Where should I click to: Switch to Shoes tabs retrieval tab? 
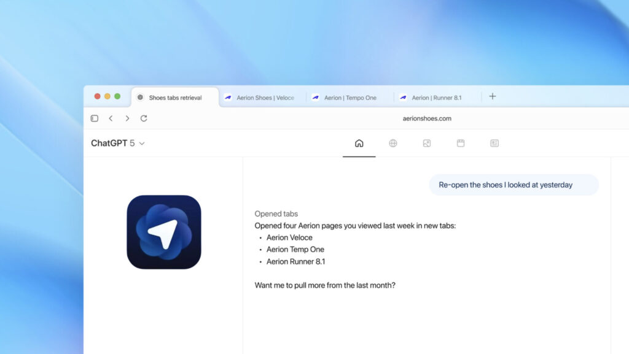[175, 98]
